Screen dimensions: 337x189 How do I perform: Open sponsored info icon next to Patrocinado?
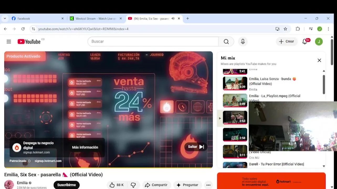[29, 161]
